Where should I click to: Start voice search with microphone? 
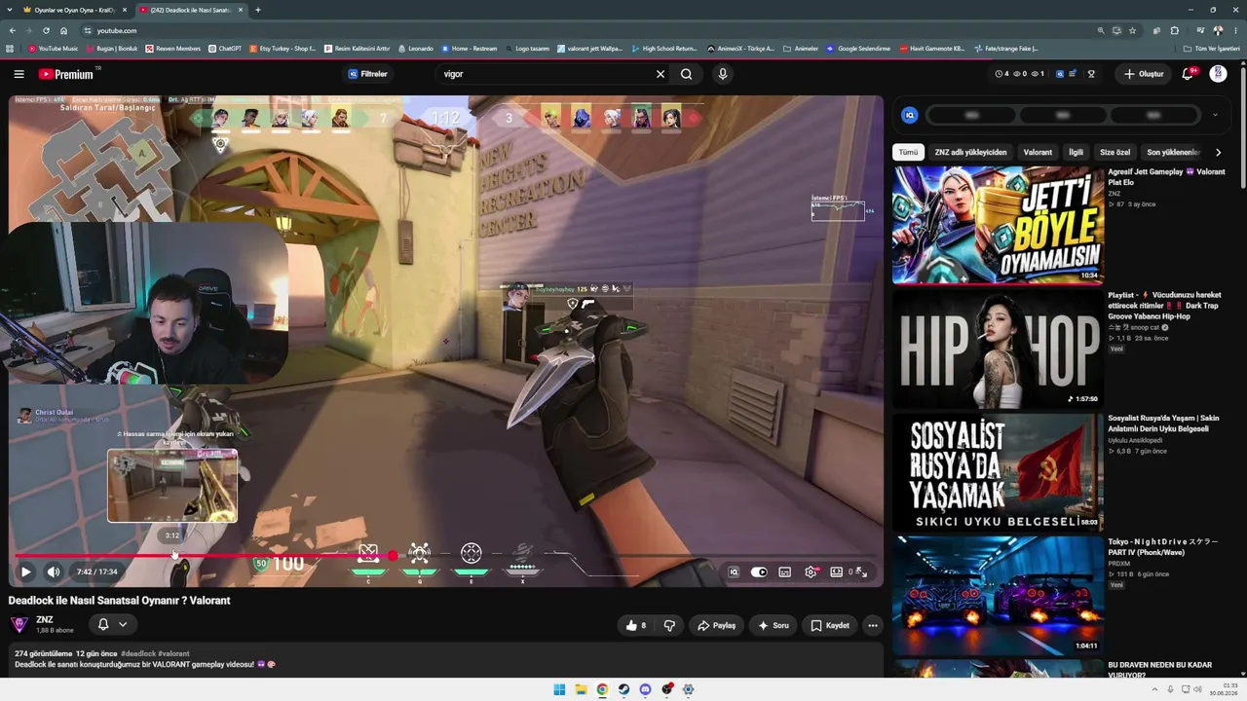tap(723, 74)
